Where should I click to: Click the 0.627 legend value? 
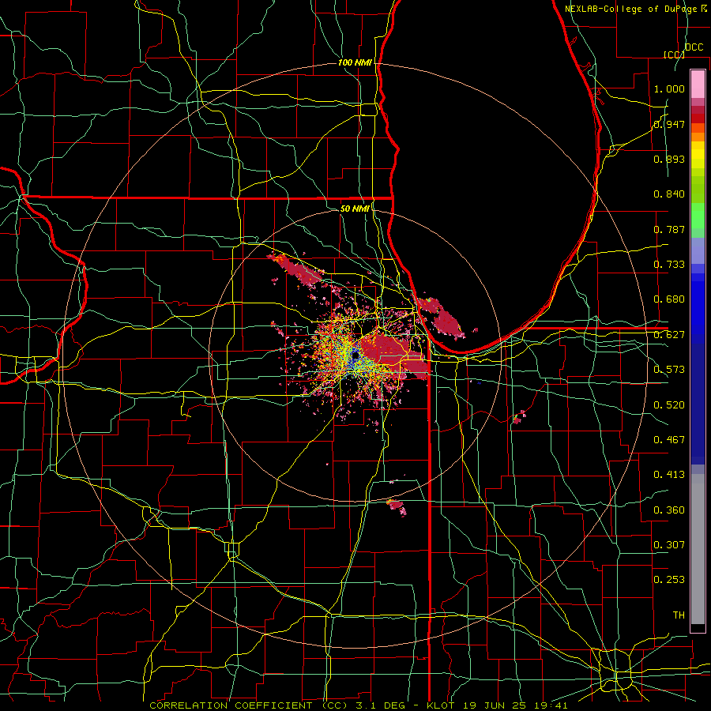click(x=669, y=335)
